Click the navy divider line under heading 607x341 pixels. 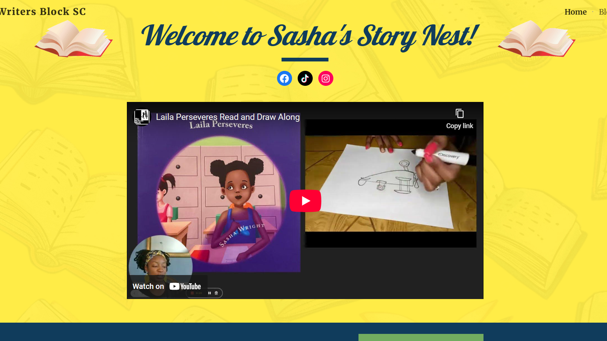(305, 60)
